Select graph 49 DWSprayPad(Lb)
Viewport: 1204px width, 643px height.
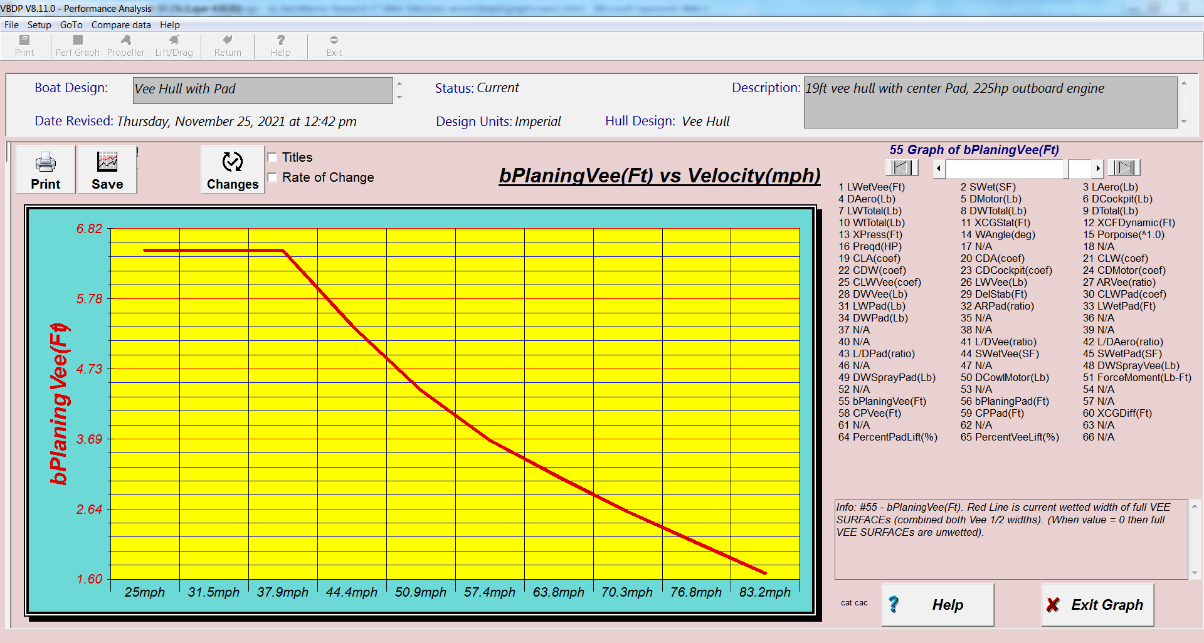click(887, 377)
